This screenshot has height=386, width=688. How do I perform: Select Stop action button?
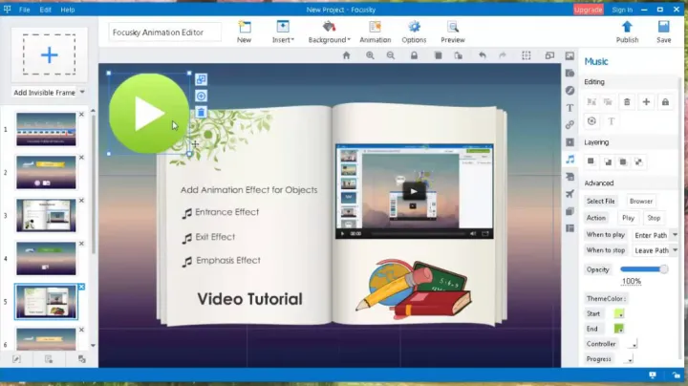click(654, 218)
